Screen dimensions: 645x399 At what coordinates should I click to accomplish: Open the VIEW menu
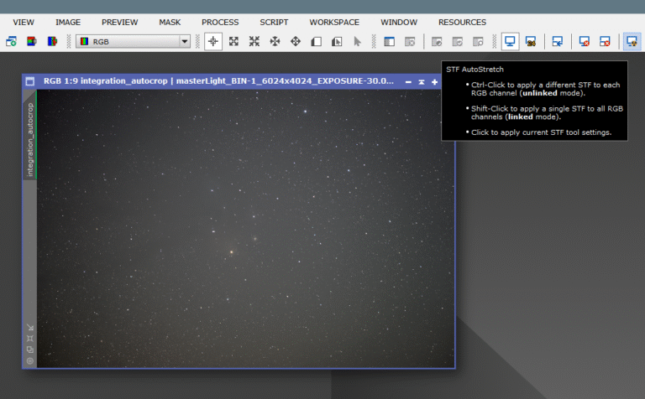(x=24, y=23)
